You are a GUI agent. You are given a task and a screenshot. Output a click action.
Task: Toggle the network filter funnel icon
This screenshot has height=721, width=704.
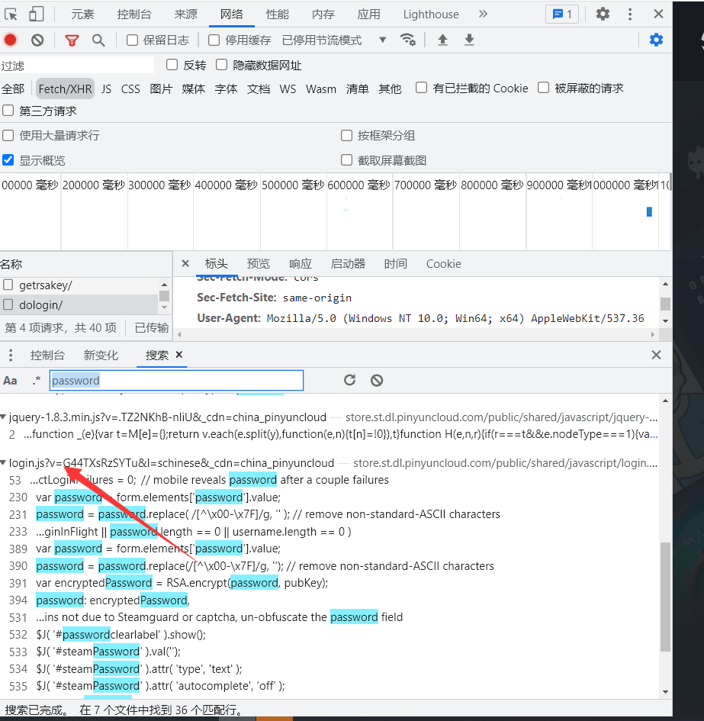(x=72, y=40)
